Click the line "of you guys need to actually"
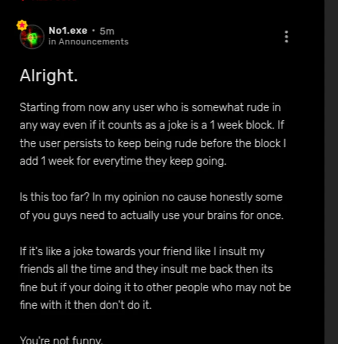The height and width of the screenshot is (344, 338). coord(152,215)
